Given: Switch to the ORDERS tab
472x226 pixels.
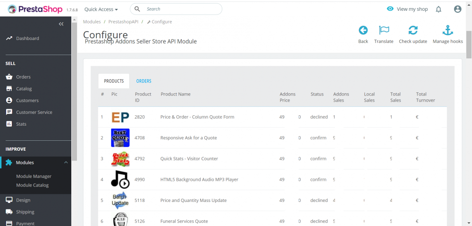Looking at the screenshot, I should click(x=144, y=81).
